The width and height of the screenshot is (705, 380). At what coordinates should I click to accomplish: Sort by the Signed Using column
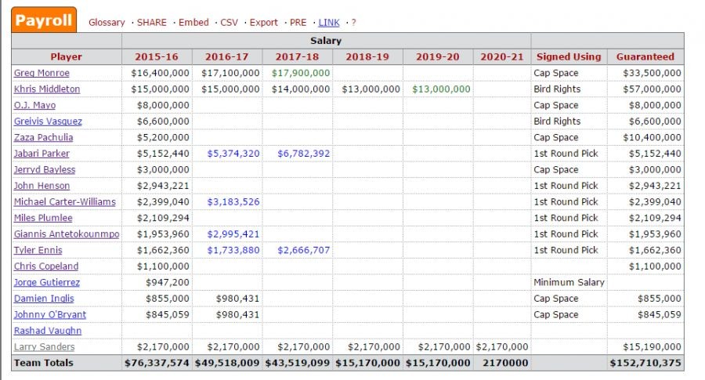click(569, 56)
